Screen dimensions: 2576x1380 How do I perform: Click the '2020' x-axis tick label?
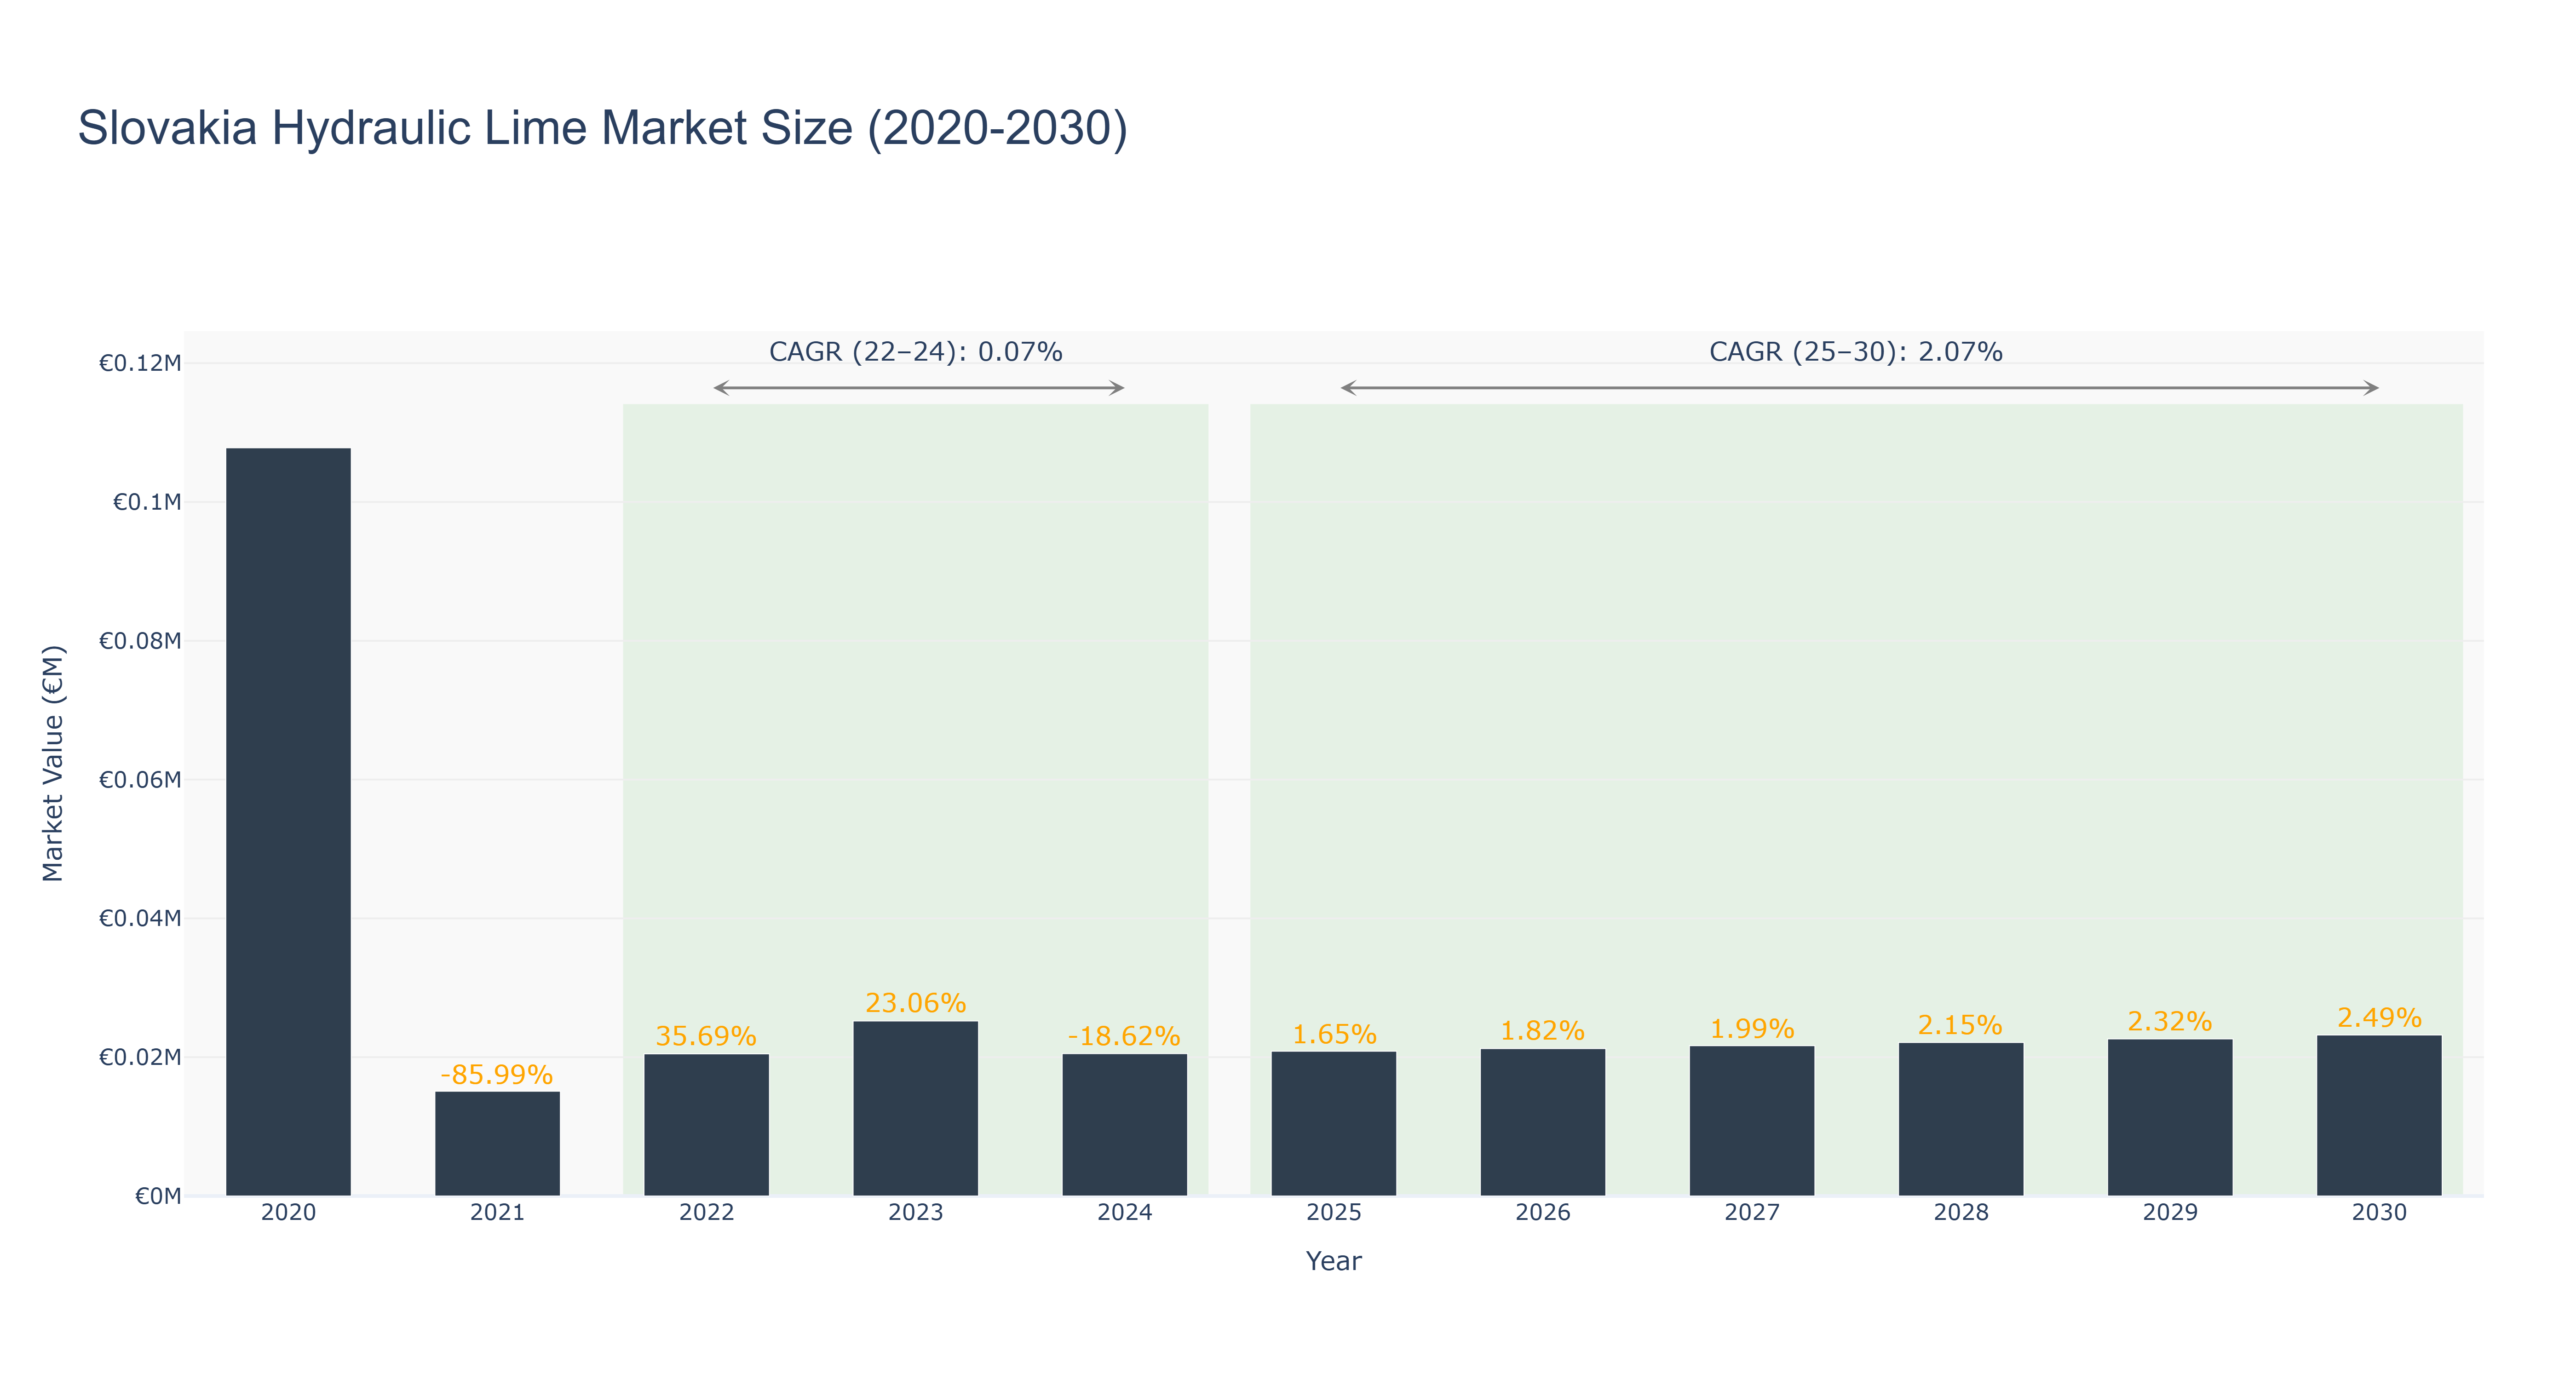tap(288, 1213)
